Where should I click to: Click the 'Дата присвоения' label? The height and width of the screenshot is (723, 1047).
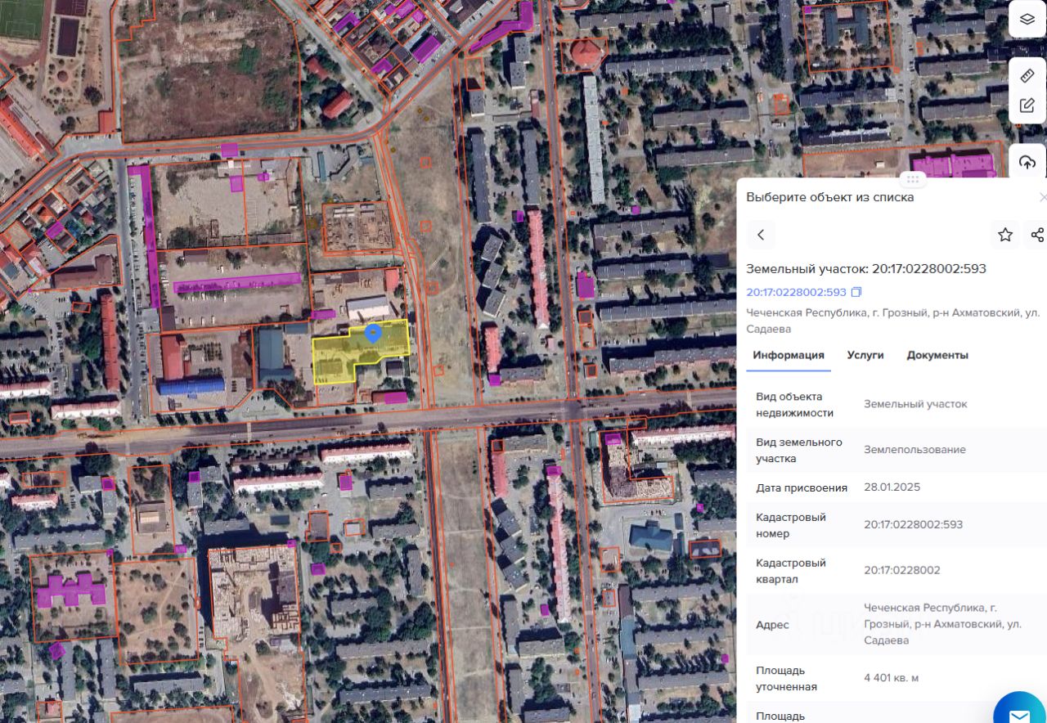click(802, 487)
